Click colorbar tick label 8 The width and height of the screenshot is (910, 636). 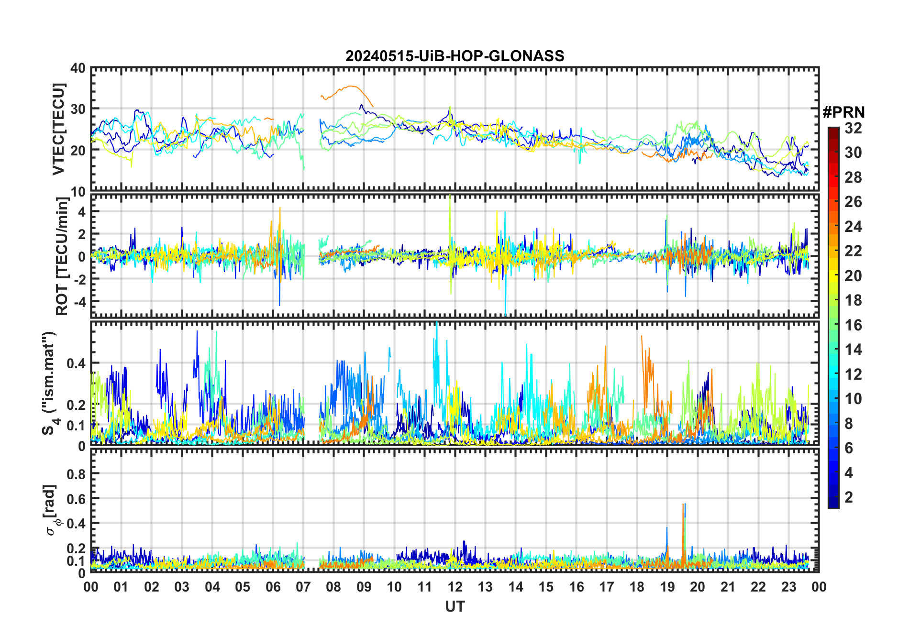pos(849,423)
